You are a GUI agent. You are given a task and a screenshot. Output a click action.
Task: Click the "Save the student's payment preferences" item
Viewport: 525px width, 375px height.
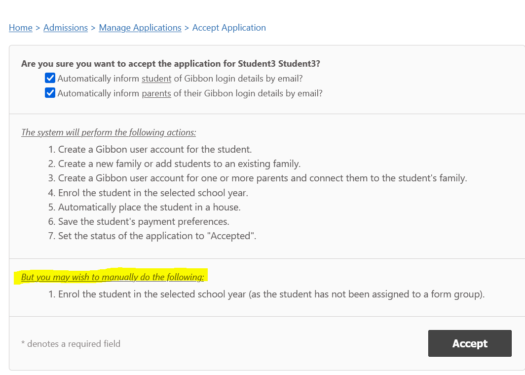pos(144,221)
